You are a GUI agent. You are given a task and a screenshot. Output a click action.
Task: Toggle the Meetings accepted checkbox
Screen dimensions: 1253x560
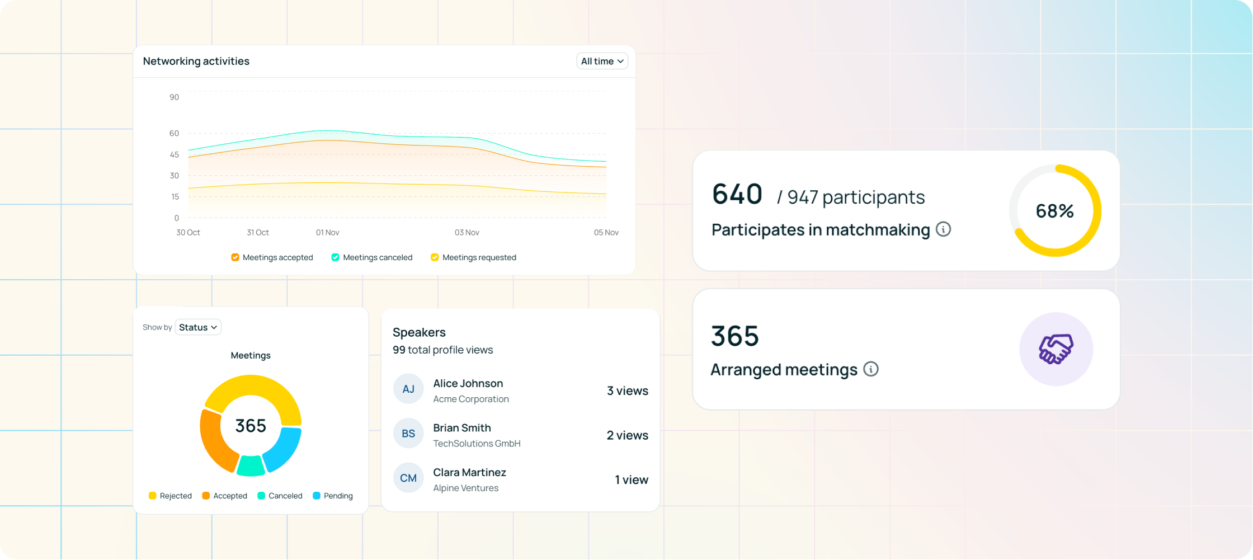pos(235,257)
